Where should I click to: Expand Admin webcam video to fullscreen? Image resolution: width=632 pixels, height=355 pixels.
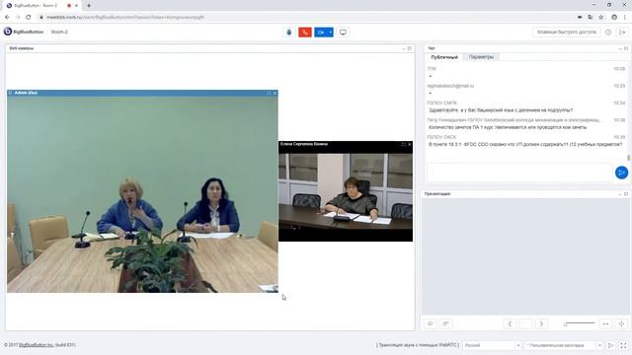(x=269, y=93)
